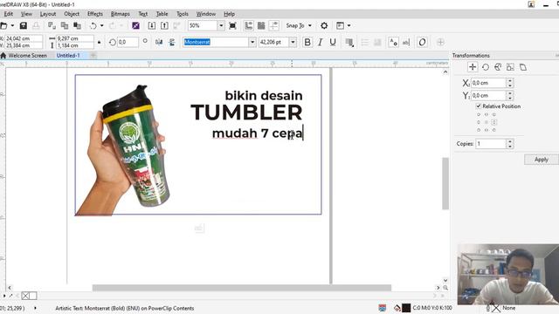Mirror text vertically icon
The width and height of the screenshot is (559, 314).
point(172,42)
